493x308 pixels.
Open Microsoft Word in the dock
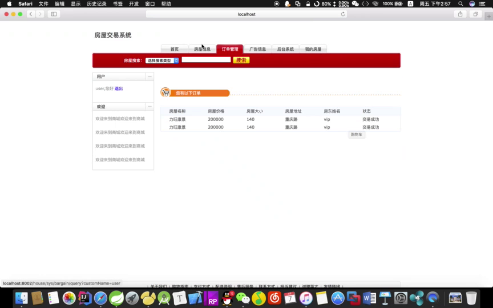pos(369,298)
